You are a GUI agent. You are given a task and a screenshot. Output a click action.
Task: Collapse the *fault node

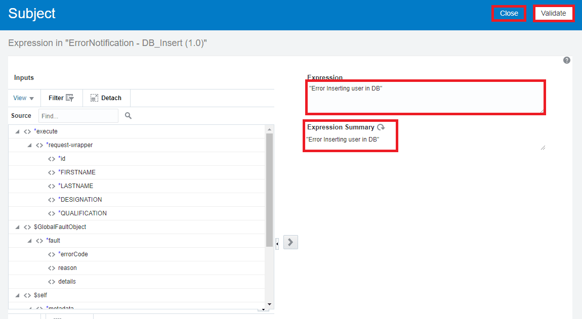29,240
